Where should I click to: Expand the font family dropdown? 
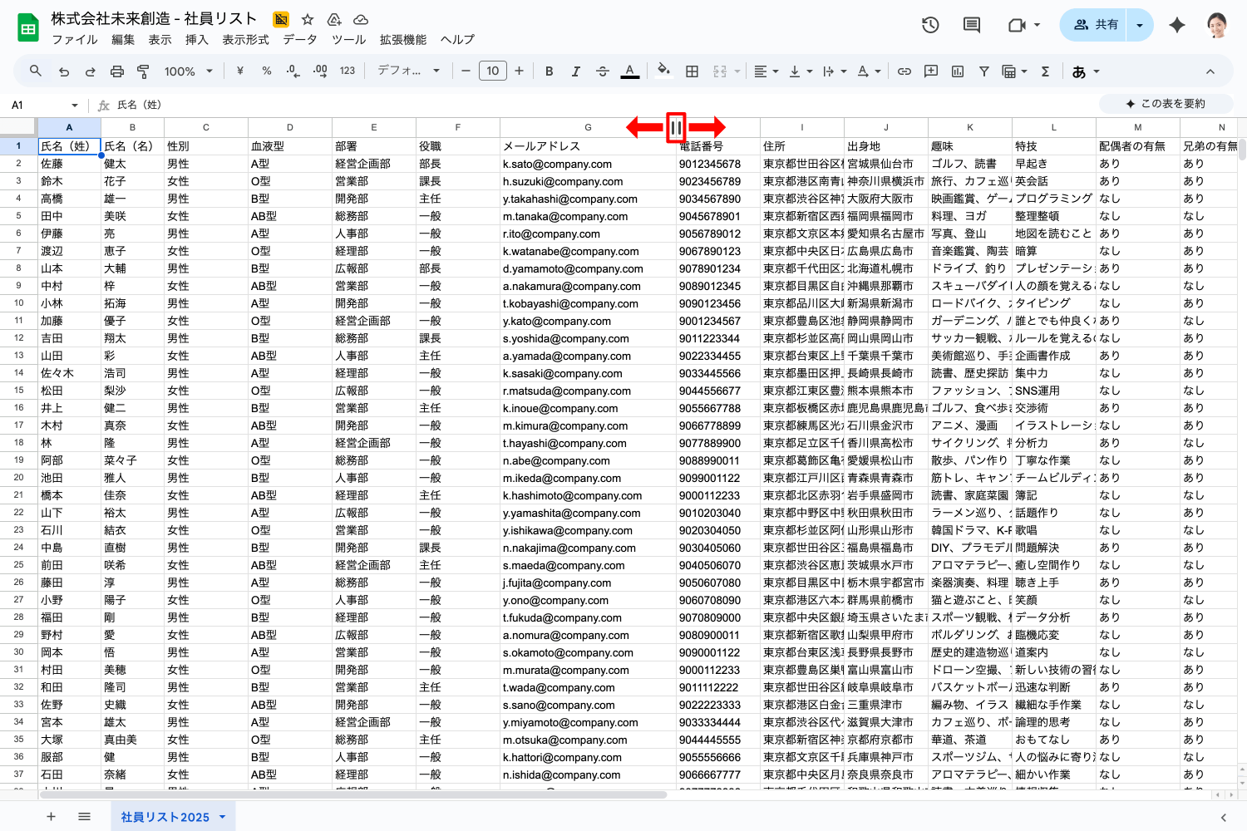click(408, 71)
